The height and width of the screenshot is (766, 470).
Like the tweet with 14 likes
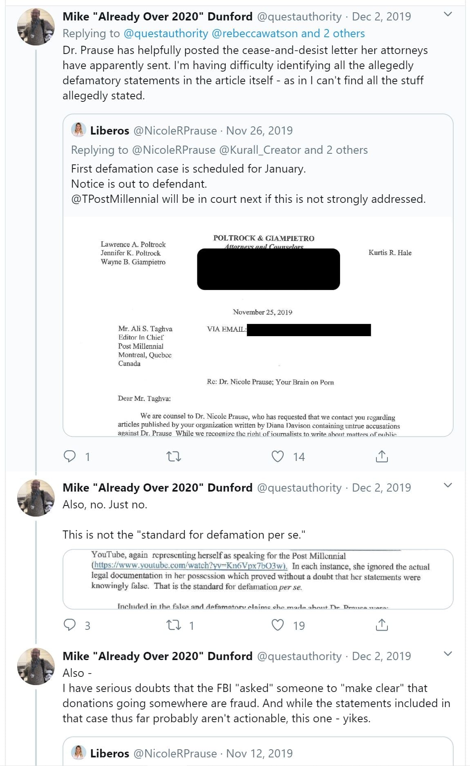278,456
